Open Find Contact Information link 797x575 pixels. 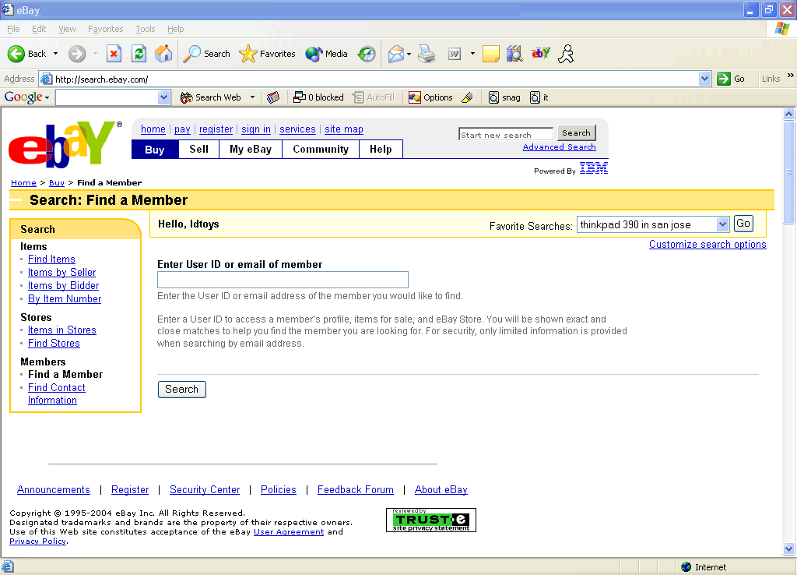pos(56,393)
